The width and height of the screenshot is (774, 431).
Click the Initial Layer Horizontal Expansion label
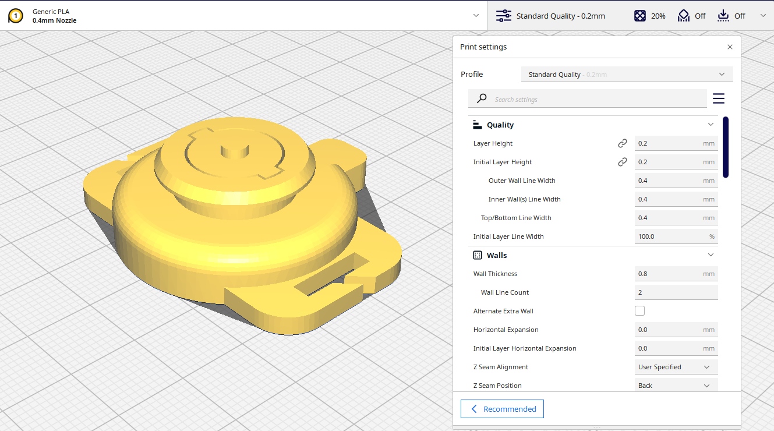pyautogui.click(x=525, y=348)
